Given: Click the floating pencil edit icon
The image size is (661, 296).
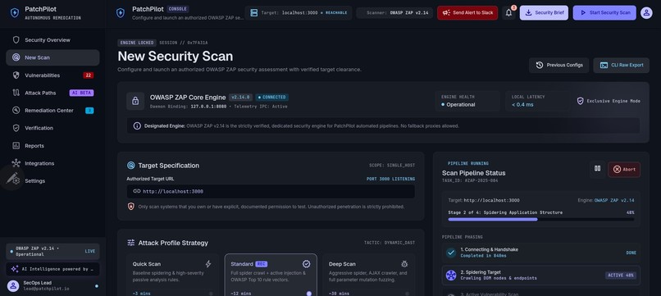Looking at the screenshot, I should point(11,178).
